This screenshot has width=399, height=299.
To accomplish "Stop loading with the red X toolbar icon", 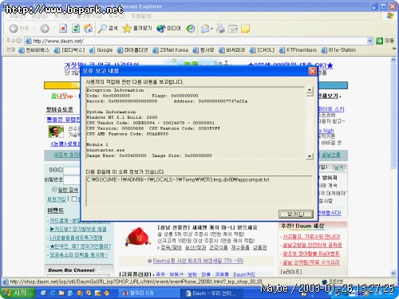I will pyautogui.click(x=63, y=28).
